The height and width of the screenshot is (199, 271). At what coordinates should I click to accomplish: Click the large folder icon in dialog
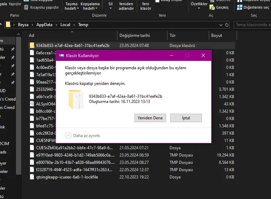[76, 99]
